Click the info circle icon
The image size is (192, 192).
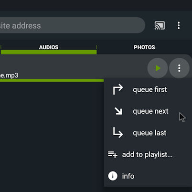113,176
